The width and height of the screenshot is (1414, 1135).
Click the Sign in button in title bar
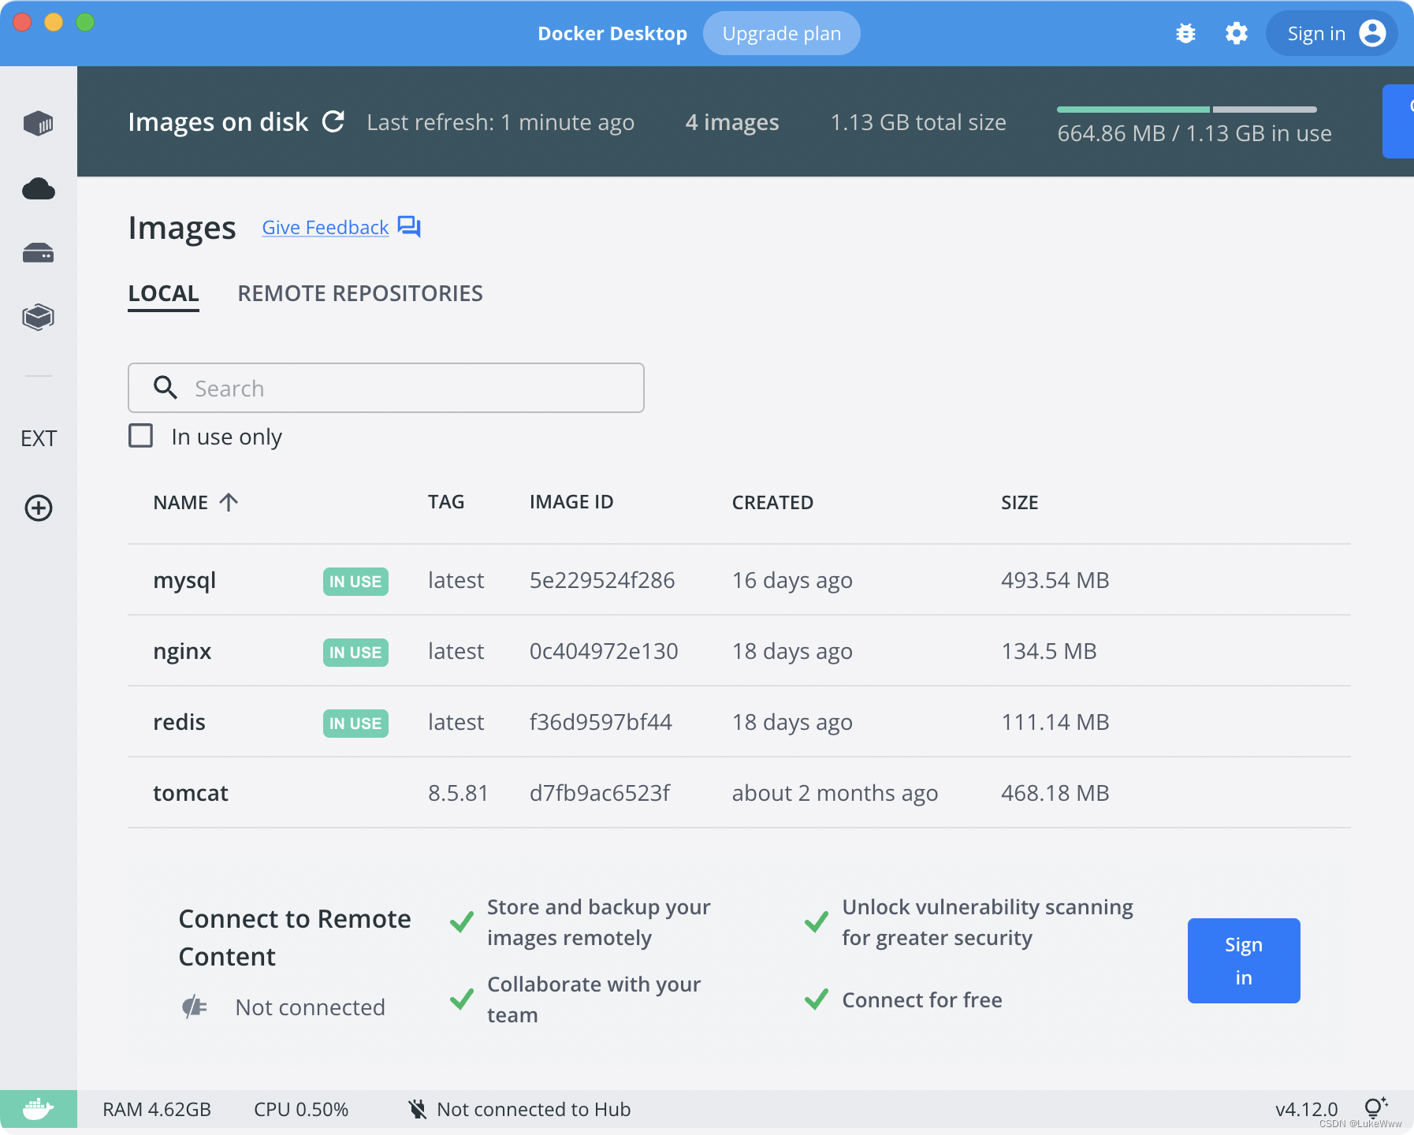point(1332,33)
